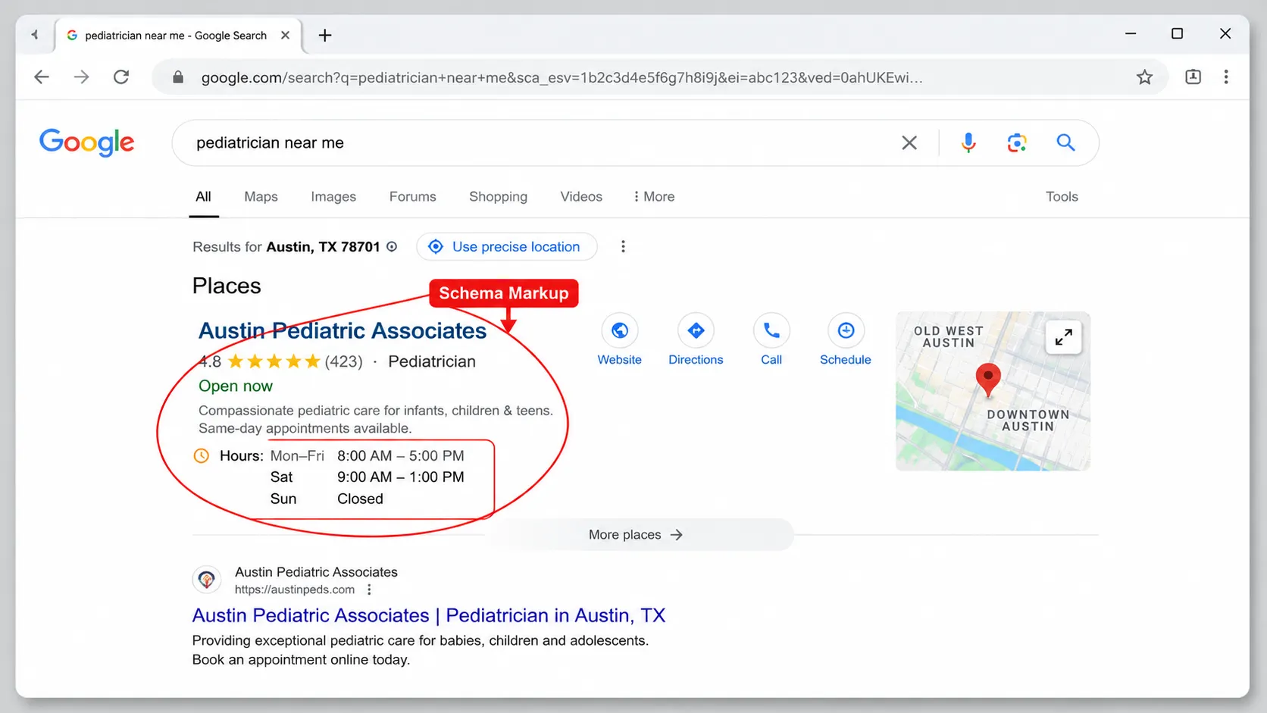This screenshot has height=713, width=1267.
Task: Open options dots beside Use precise location
Action: pyautogui.click(x=623, y=246)
